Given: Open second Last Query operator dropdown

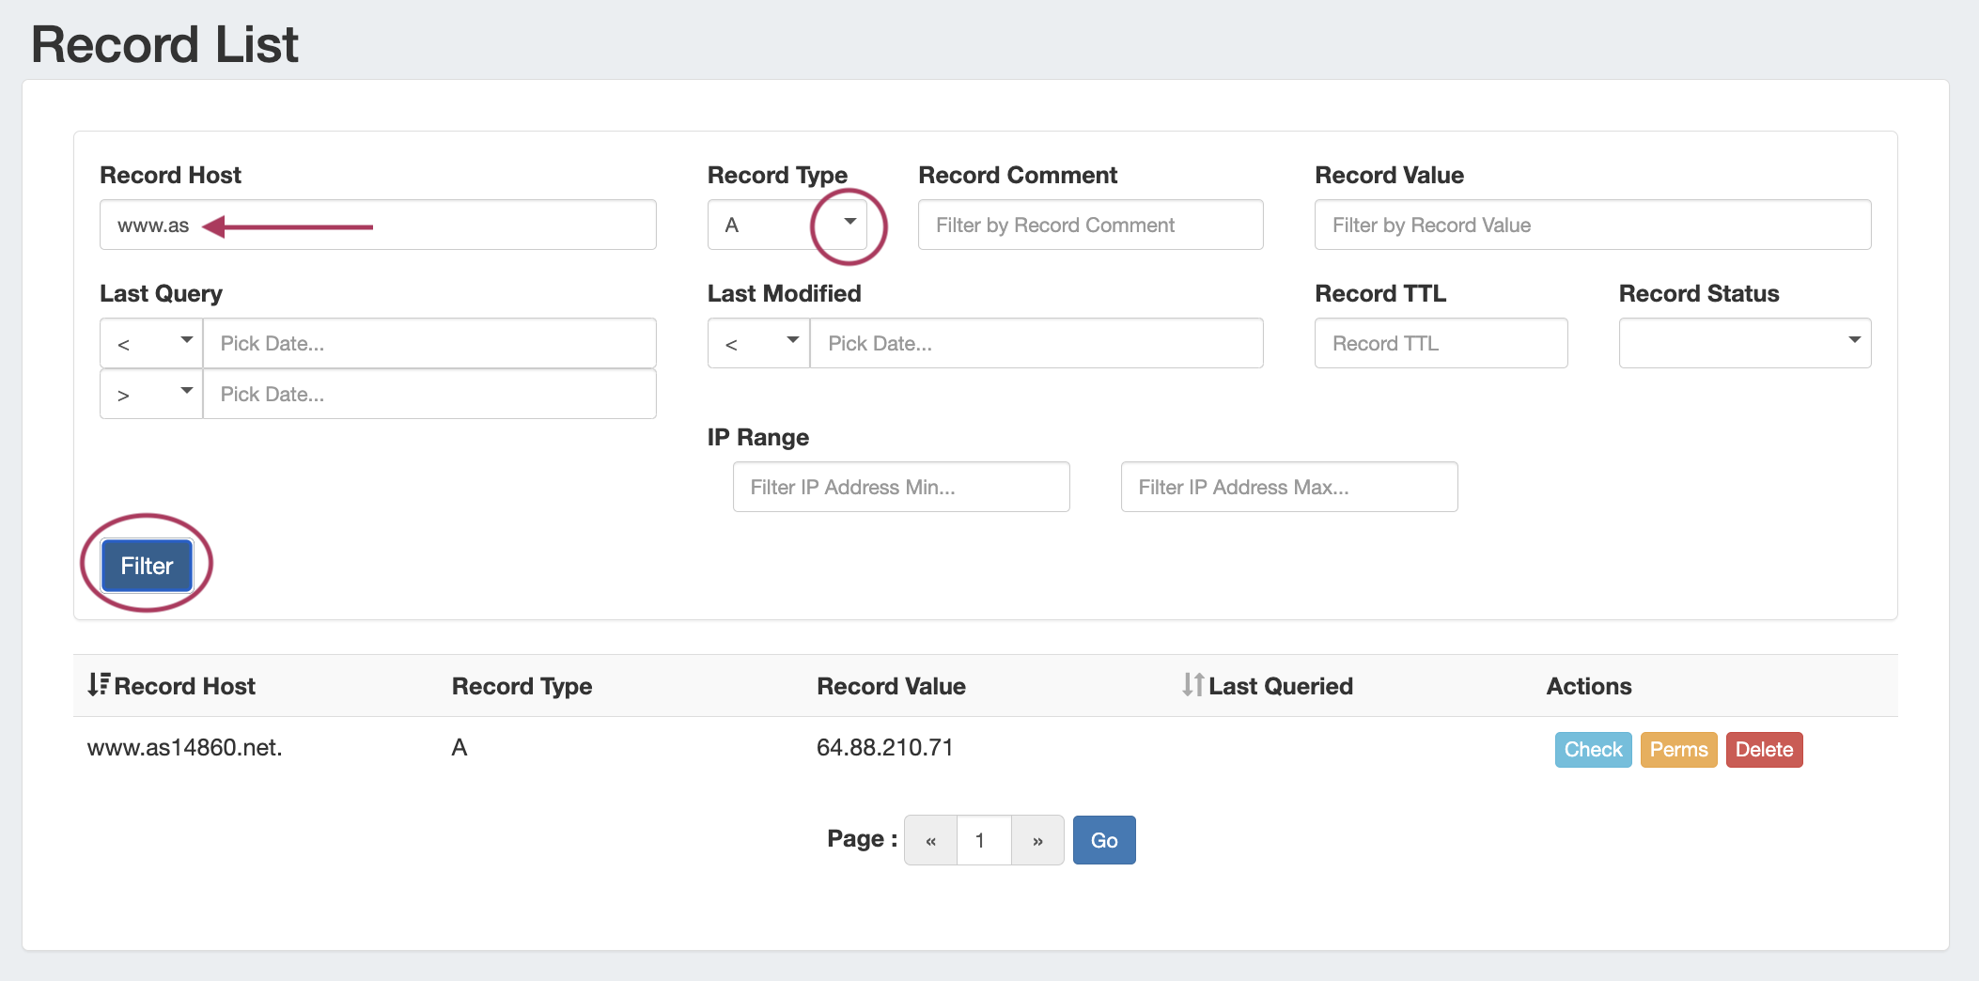Looking at the screenshot, I should pyautogui.click(x=151, y=394).
